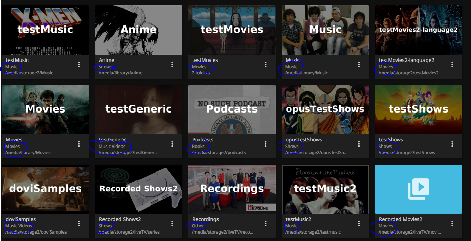Open the three-dot menu for Anime library
The height and width of the screenshot is (241, 471).
point(172,64)
